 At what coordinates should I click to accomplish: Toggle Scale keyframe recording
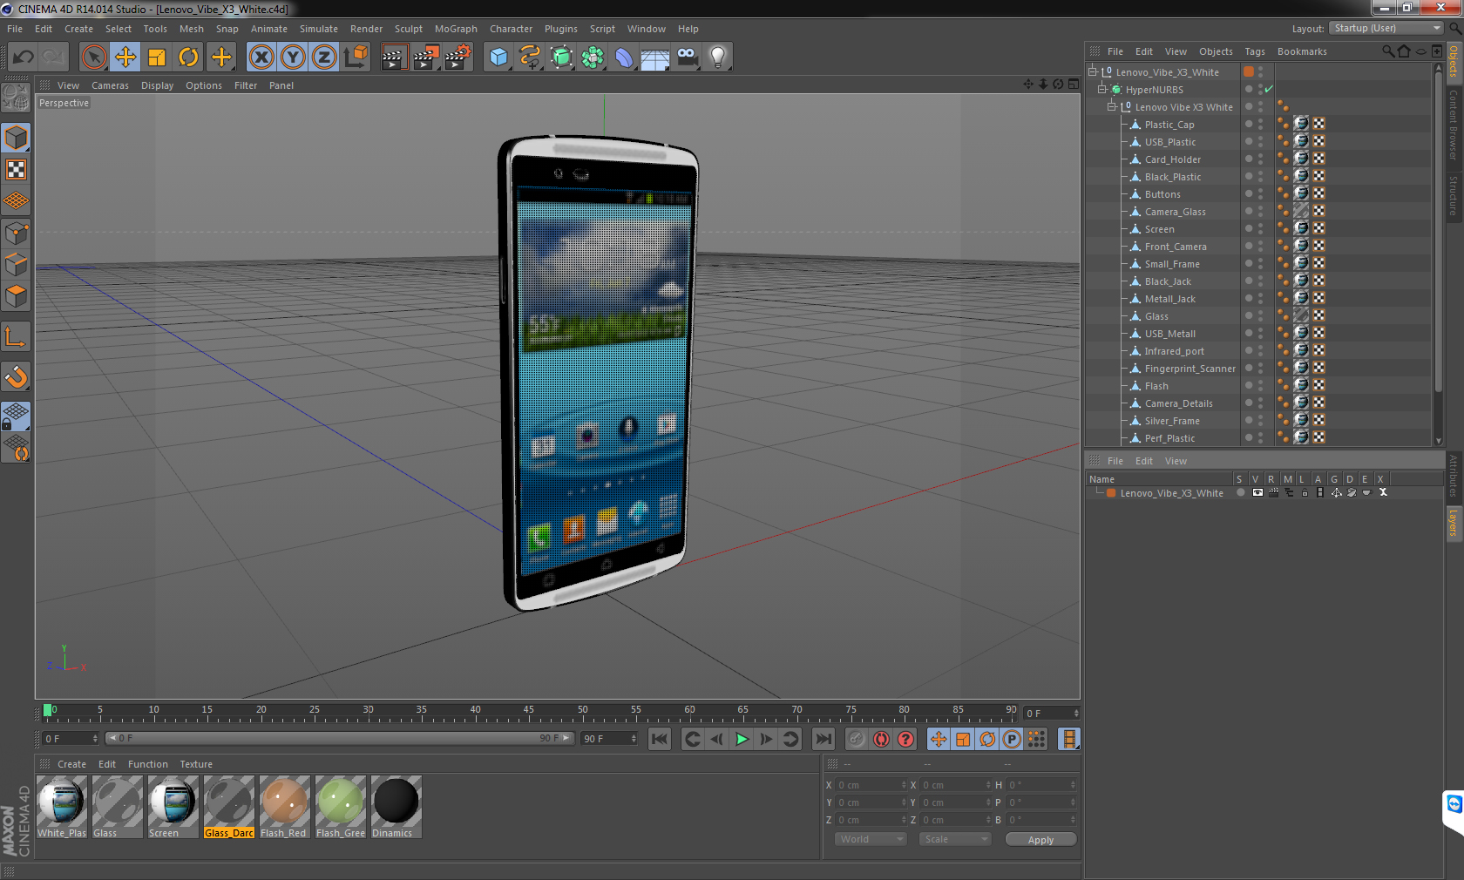pos(963,739)
